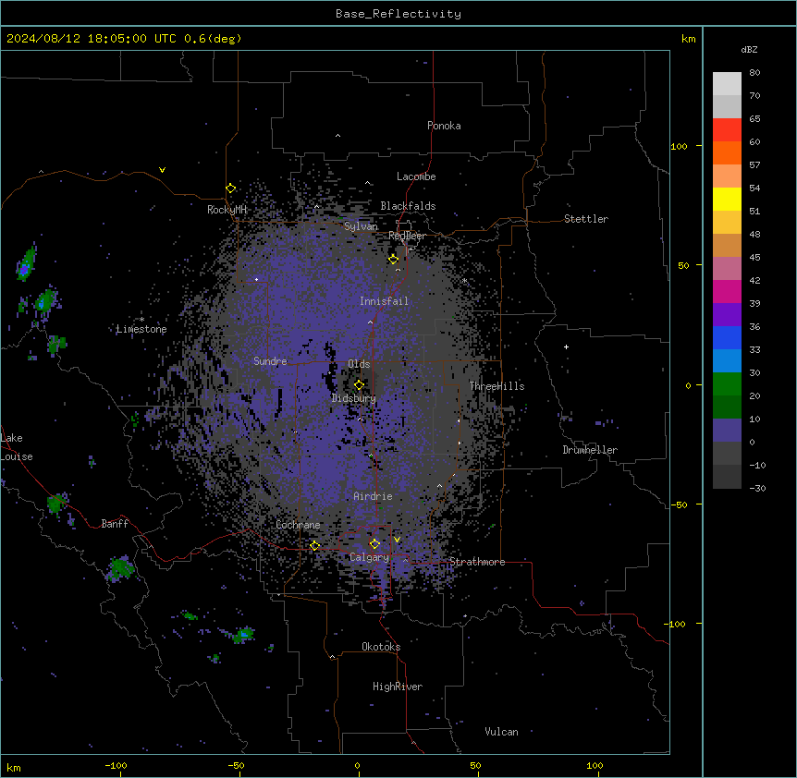
Task: Click the yellow station marker near RockyMH
Action: pos(231,188)
